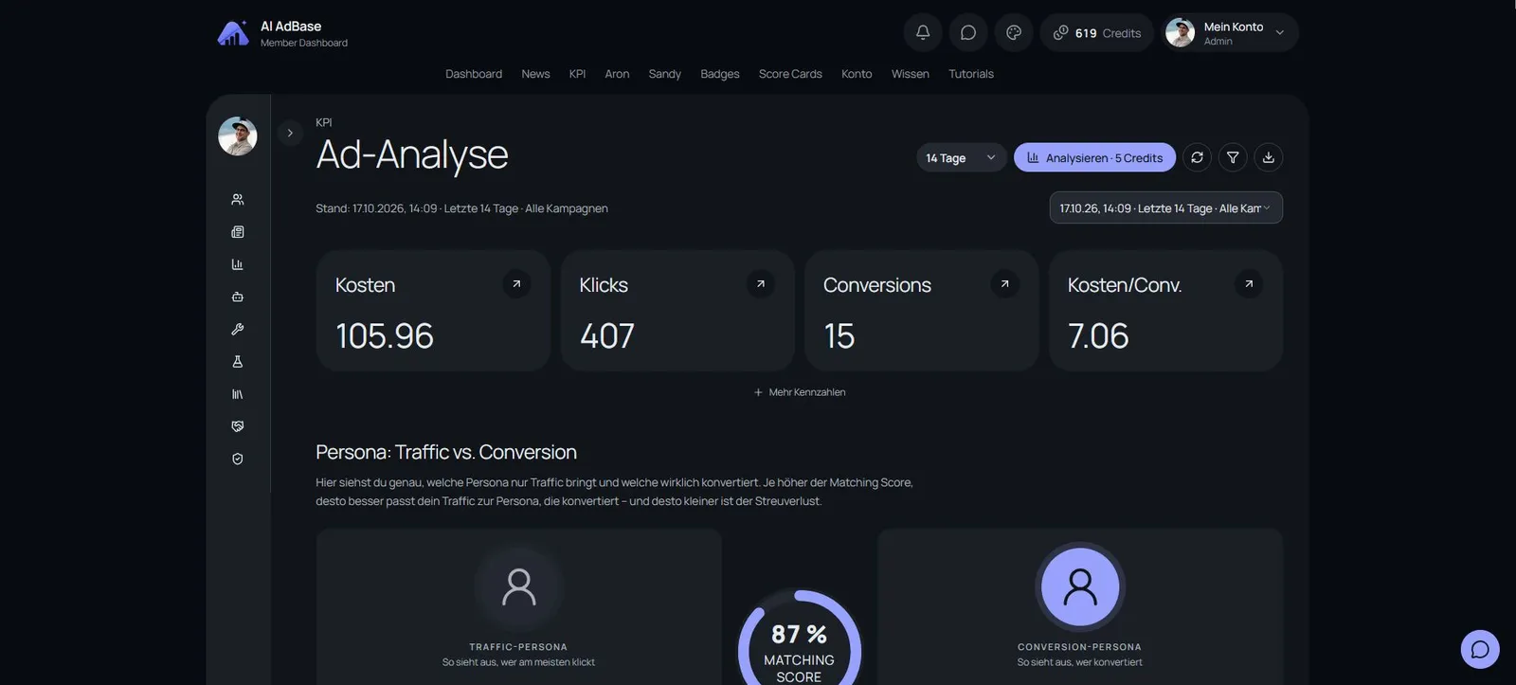Open the bar chart icon in the sidebar
This screenshot has height=685, width=1516.
click(238, 264)
